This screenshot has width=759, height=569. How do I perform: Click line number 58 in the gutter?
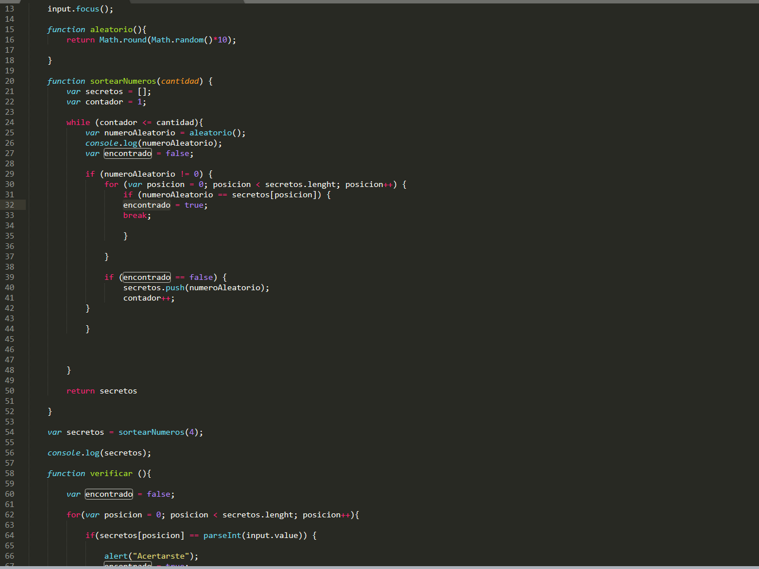10,473
